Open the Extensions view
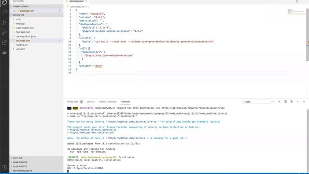 pos(4,43)
